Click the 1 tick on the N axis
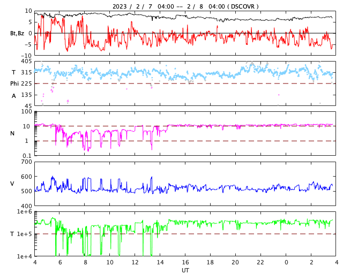This screenshot has height=274, width=343. click(x=26, y=141)
